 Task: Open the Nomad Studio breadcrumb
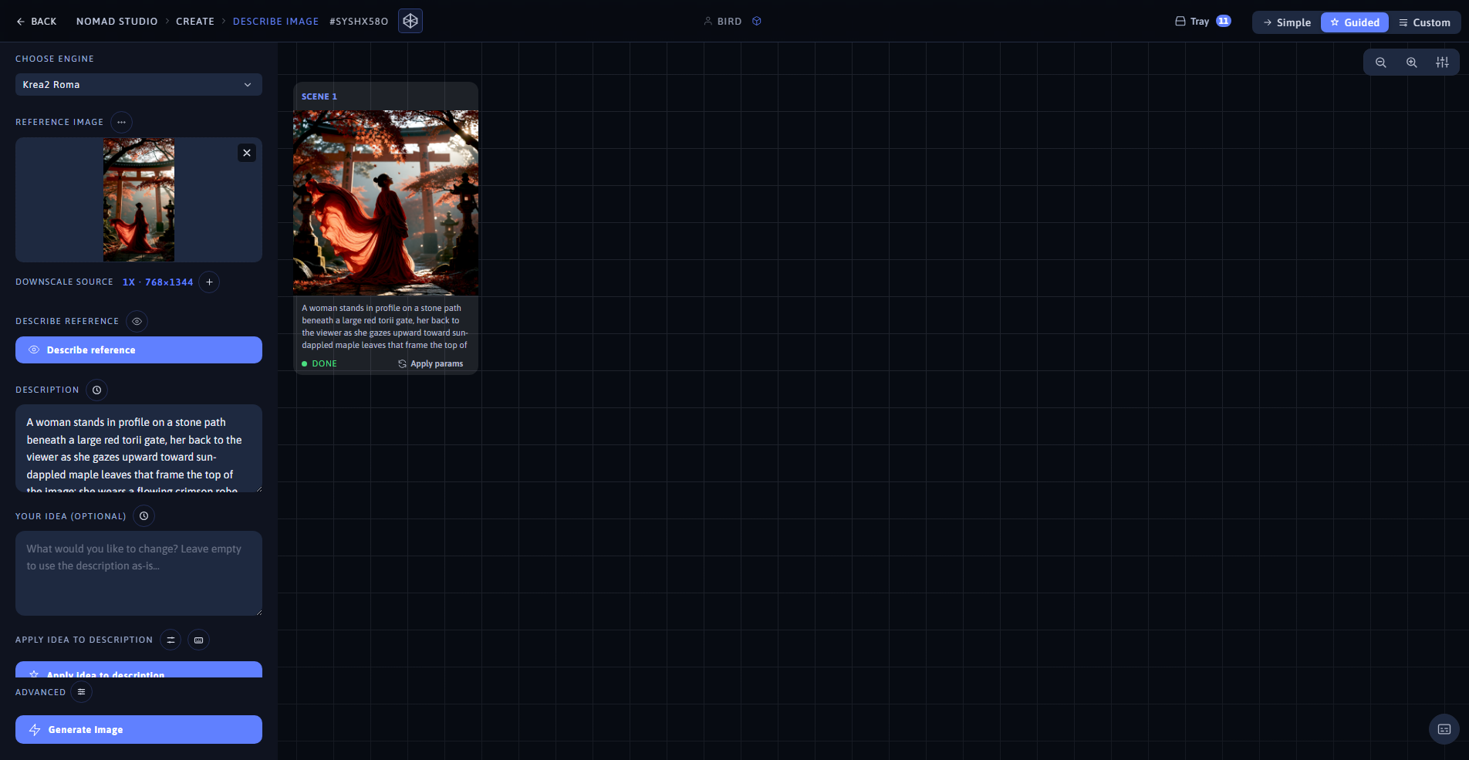117,22
